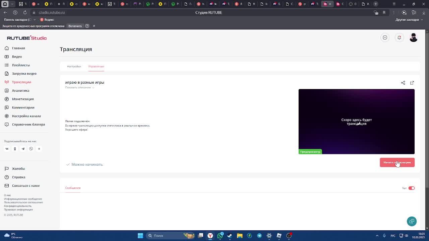Click the plus social icon
The image size is (429, 241).
point(39,149)
